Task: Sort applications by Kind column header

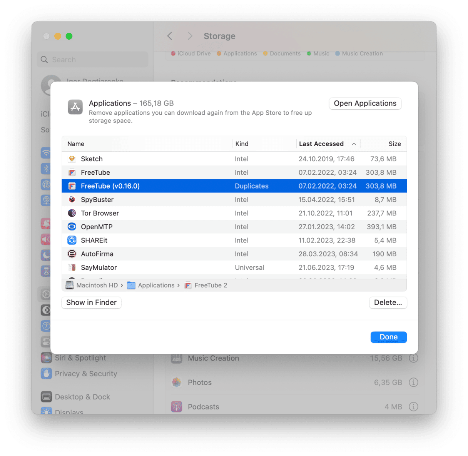Action: point(242,144)
